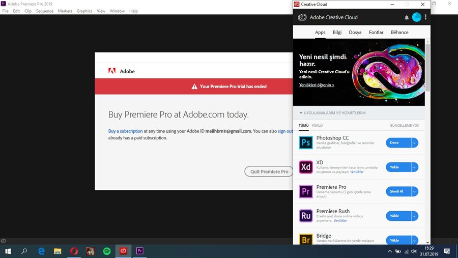Click Dene button for Photoshop CC
This screenshot has width=458, height=258.
coord(398,143)
